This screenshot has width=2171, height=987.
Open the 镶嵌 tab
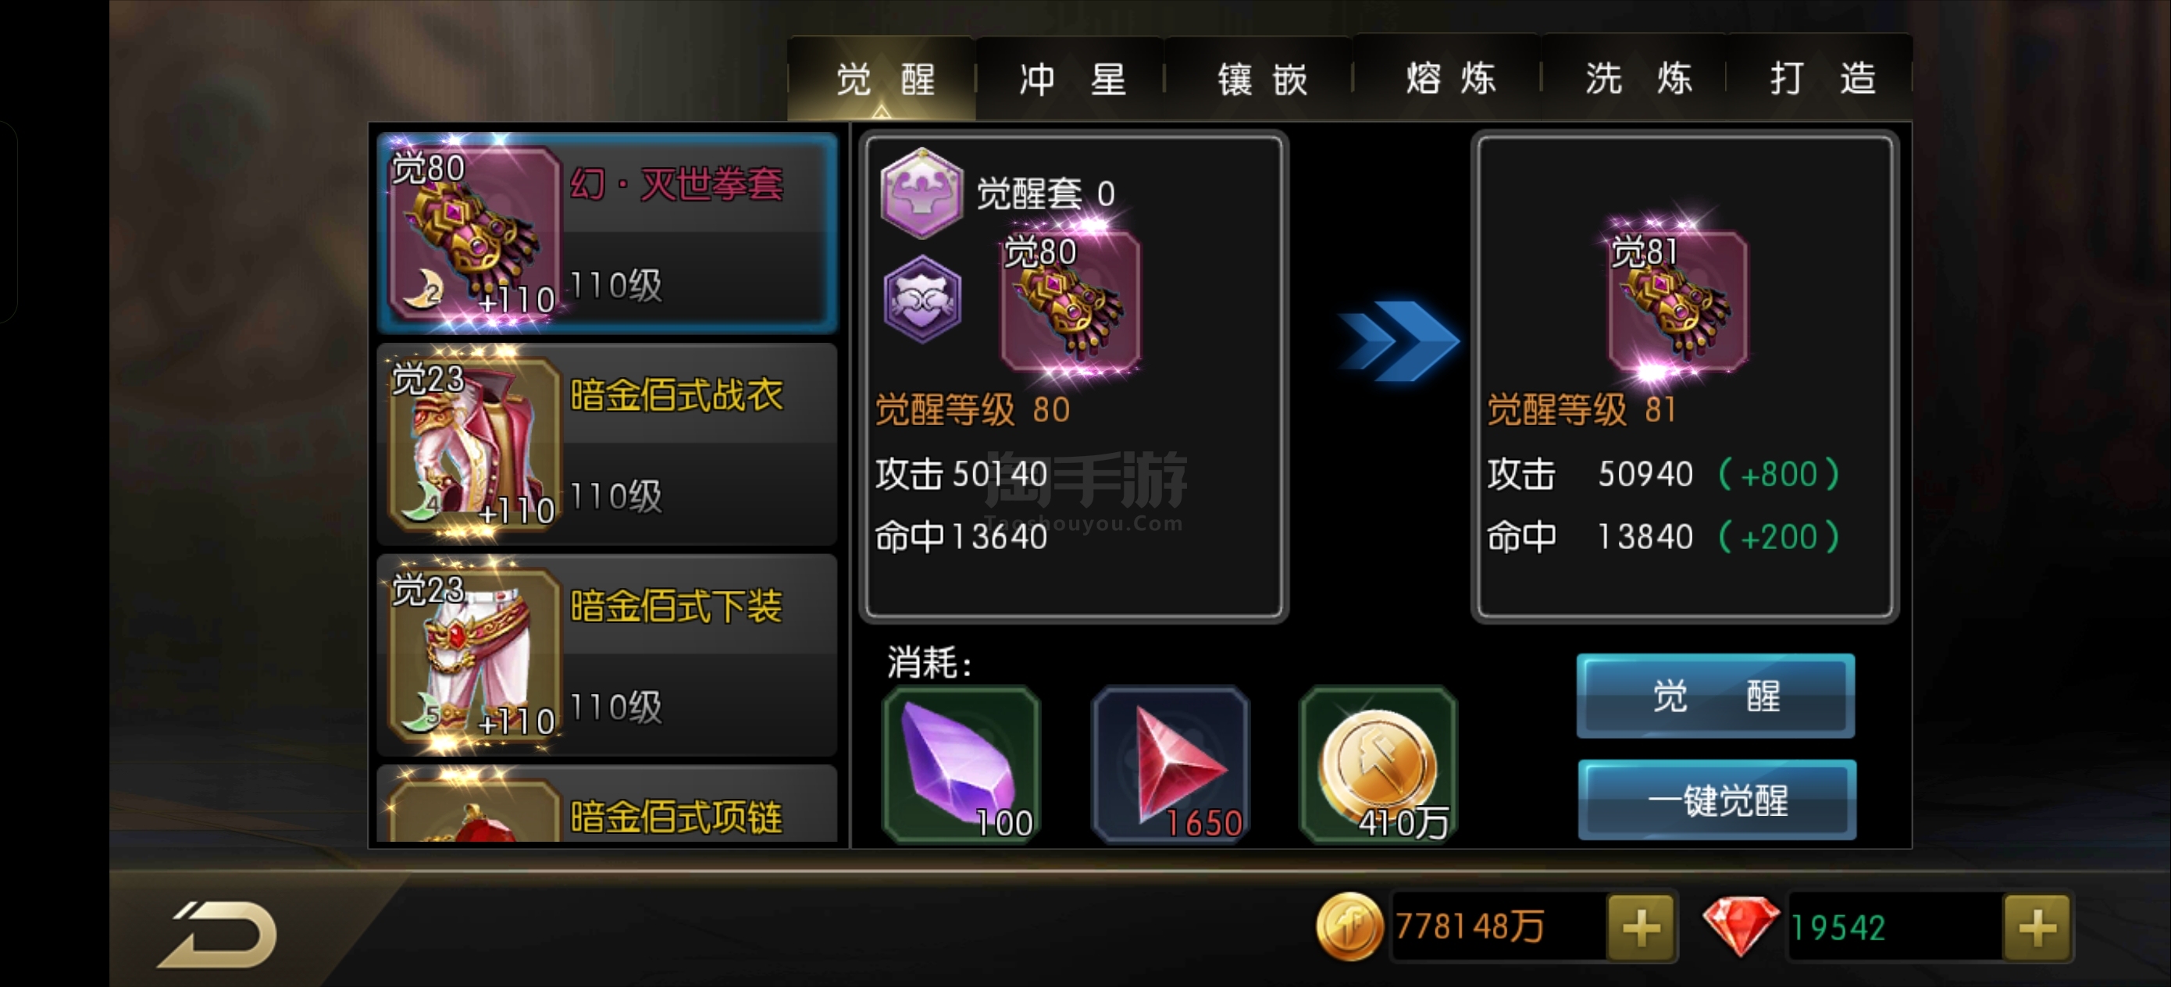1259,79
